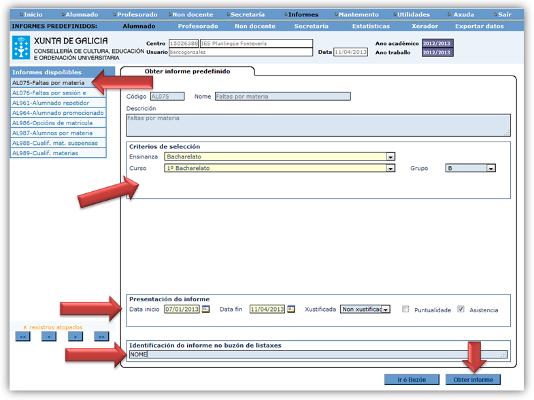534x400 pixels.
Task: Open the Curso dropdown list
Action: coord(390,168)
